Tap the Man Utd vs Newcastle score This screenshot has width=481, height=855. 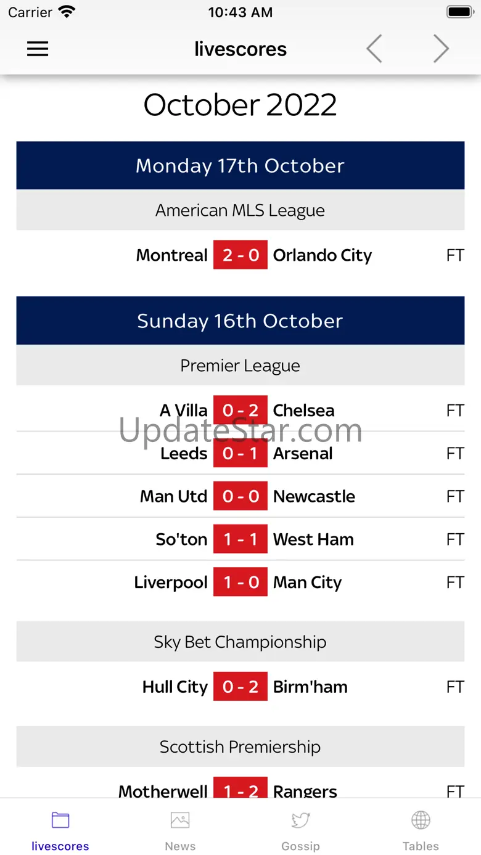pyautogui.click(x=240, y=497)
